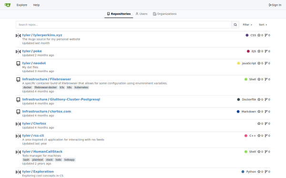
Task: Click the k8s topic tag
Action: [x=69, y=87]
